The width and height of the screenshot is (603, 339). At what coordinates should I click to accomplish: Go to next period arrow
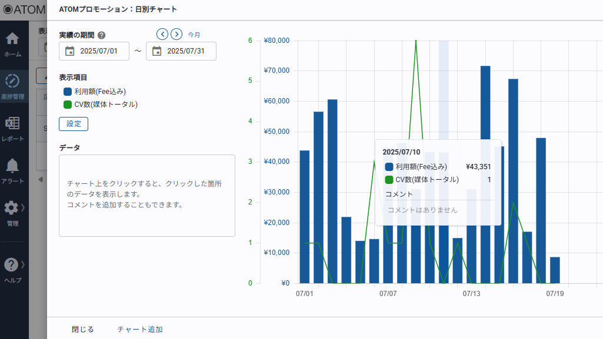[x=176, y=34]
